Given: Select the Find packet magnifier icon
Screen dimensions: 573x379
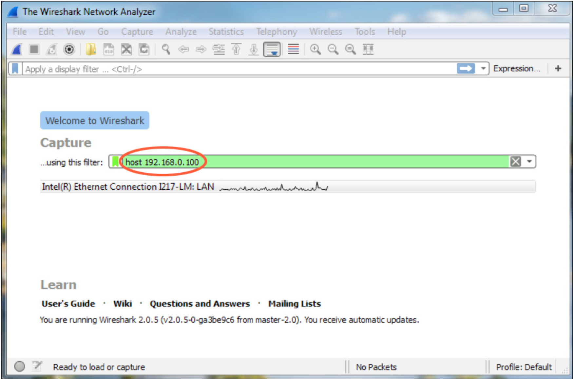Looking at the screenshot, I should (166, 50).
